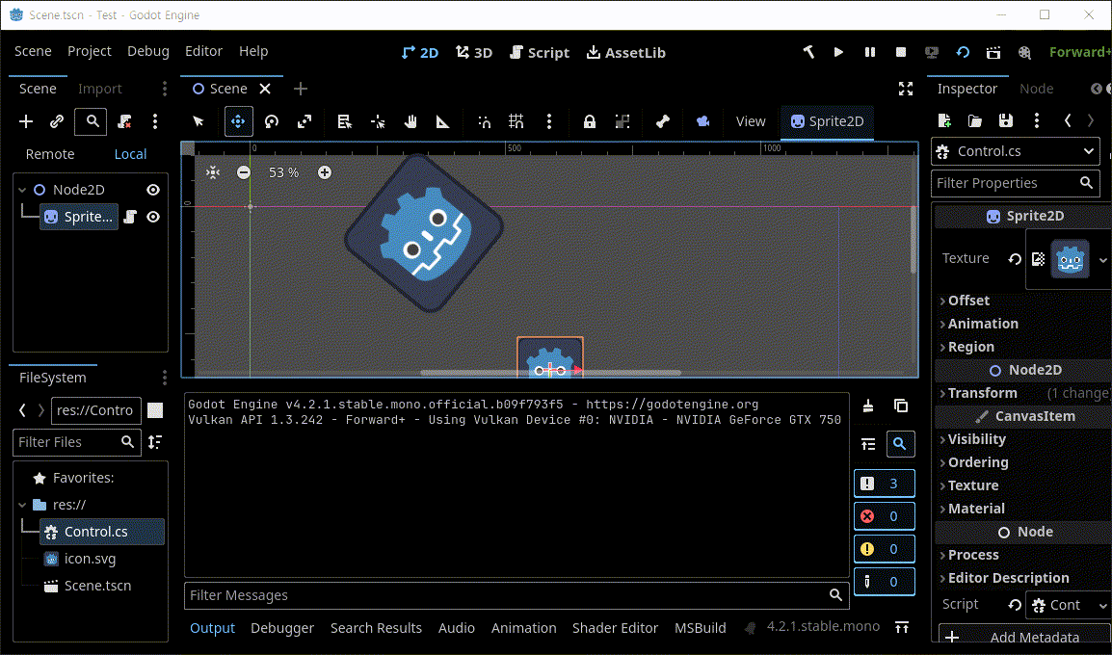Choose the Select Mode arrow tool
The image size is (1112, 655).
(x=199, y=121)
